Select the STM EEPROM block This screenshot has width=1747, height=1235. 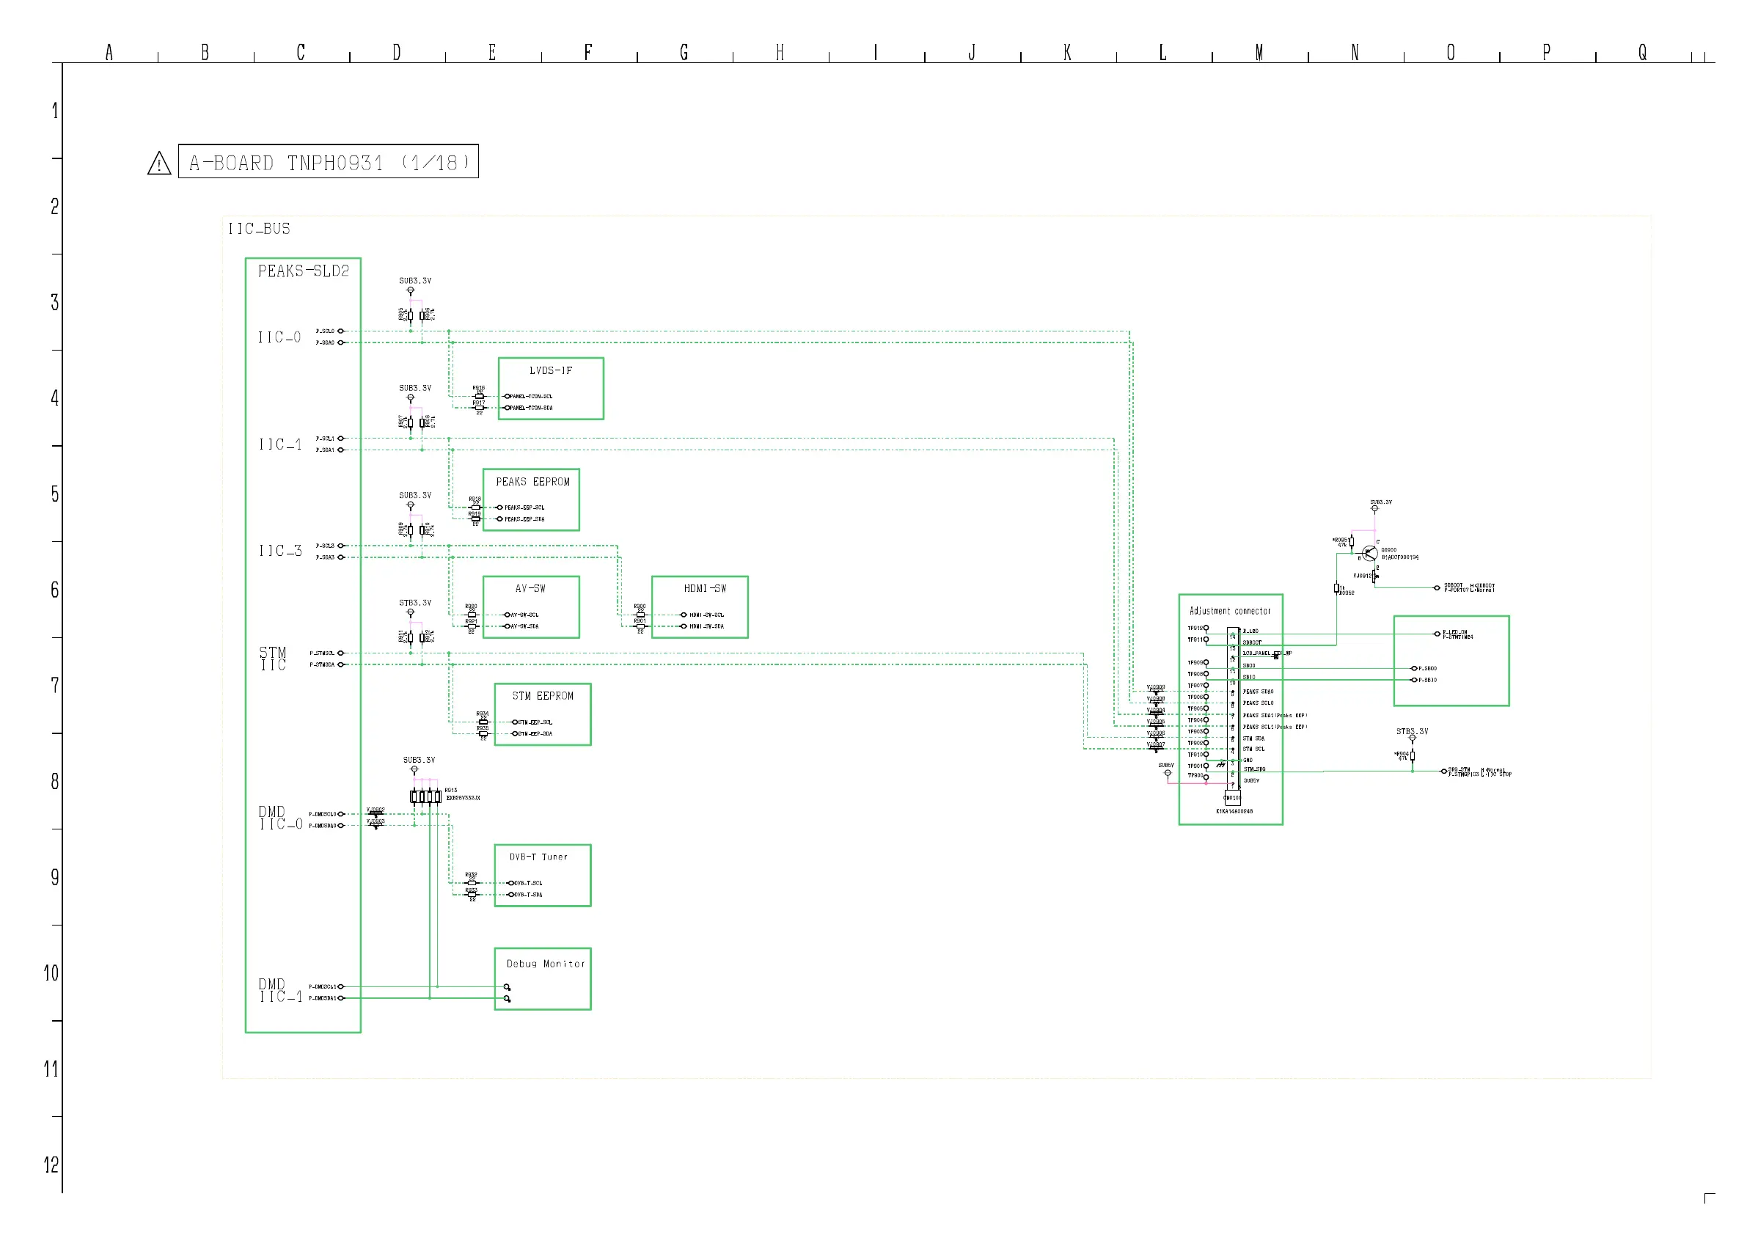[x=543, y=714]
